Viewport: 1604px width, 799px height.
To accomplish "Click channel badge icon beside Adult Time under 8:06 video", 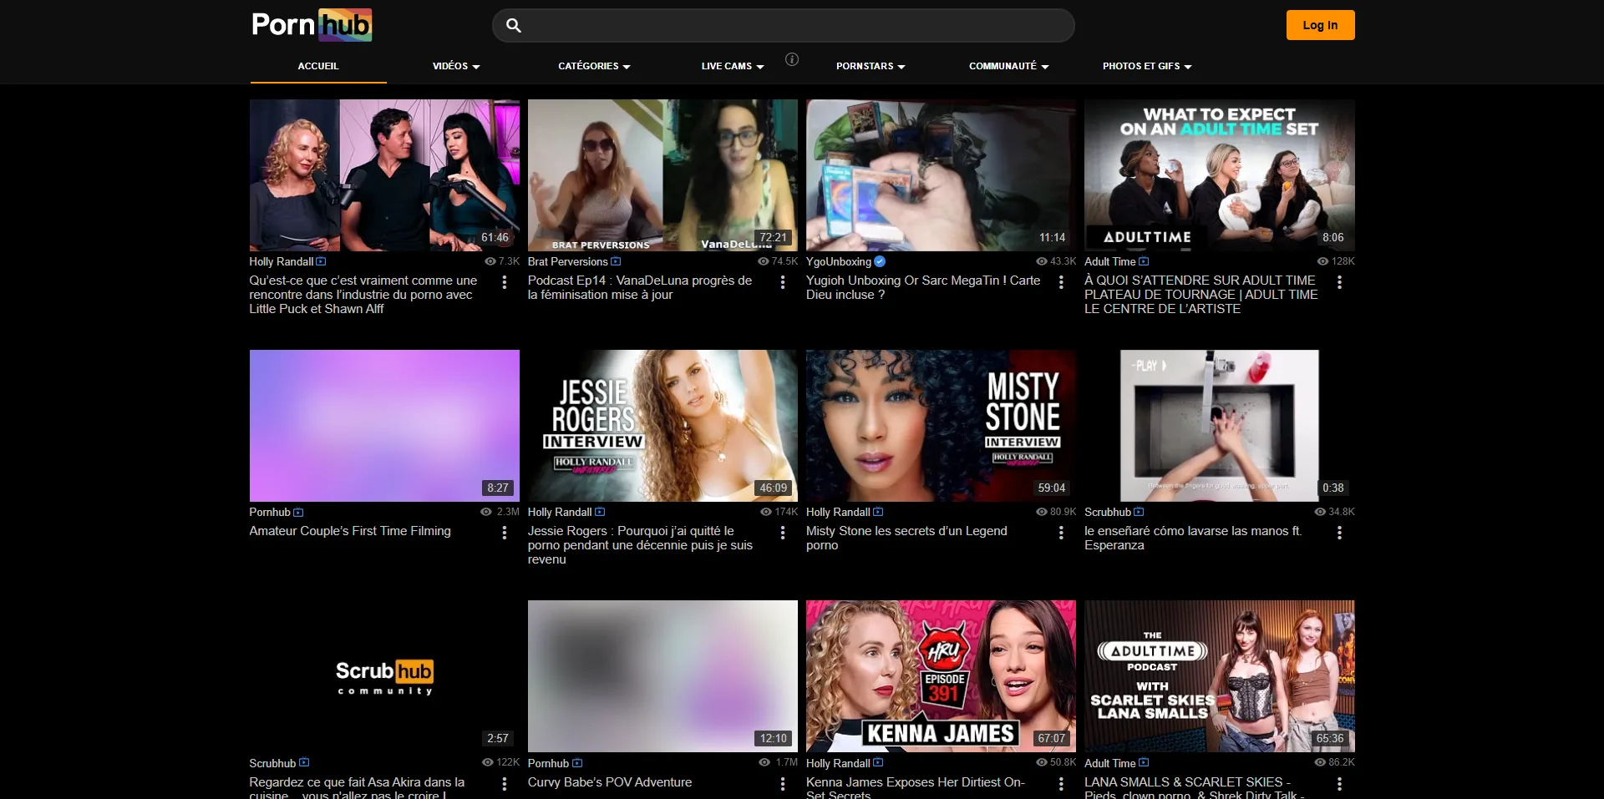I will 1144,261.
